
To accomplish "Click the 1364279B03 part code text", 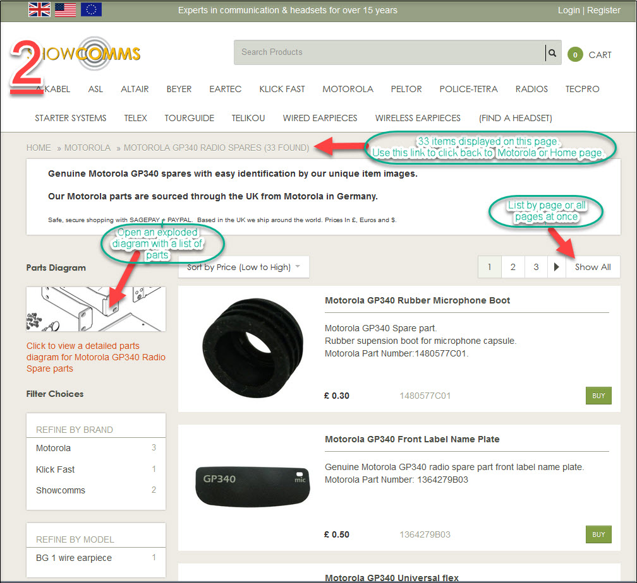I will pos(425,534).
